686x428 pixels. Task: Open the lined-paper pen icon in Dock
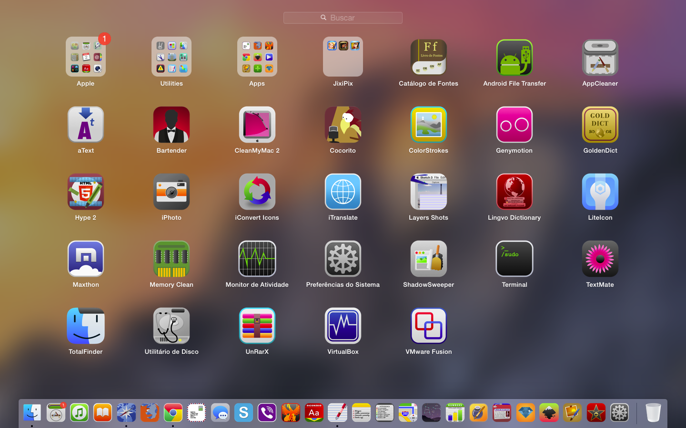click(x=337, y=413)
